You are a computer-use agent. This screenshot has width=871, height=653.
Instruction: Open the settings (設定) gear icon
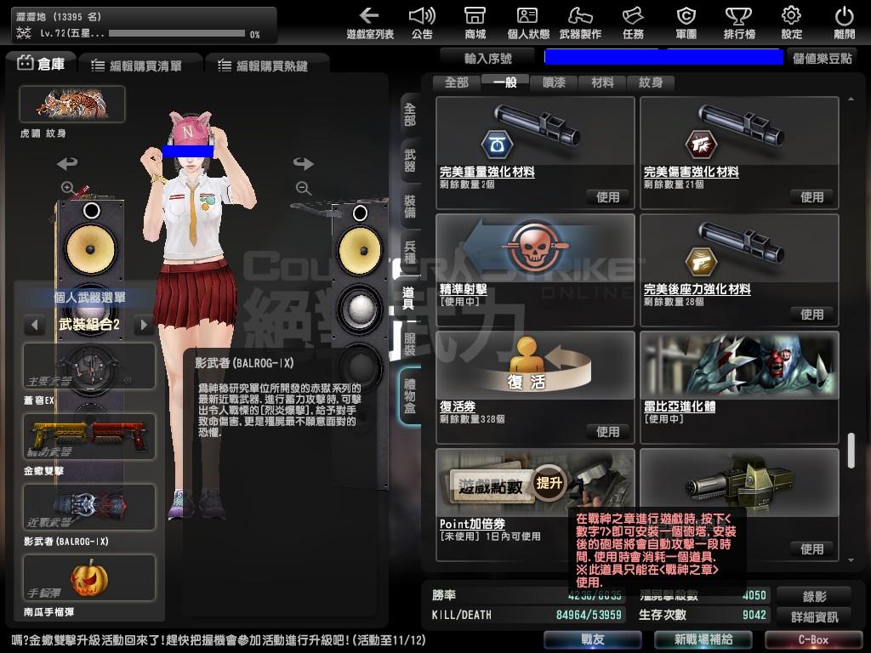[792, 23]
